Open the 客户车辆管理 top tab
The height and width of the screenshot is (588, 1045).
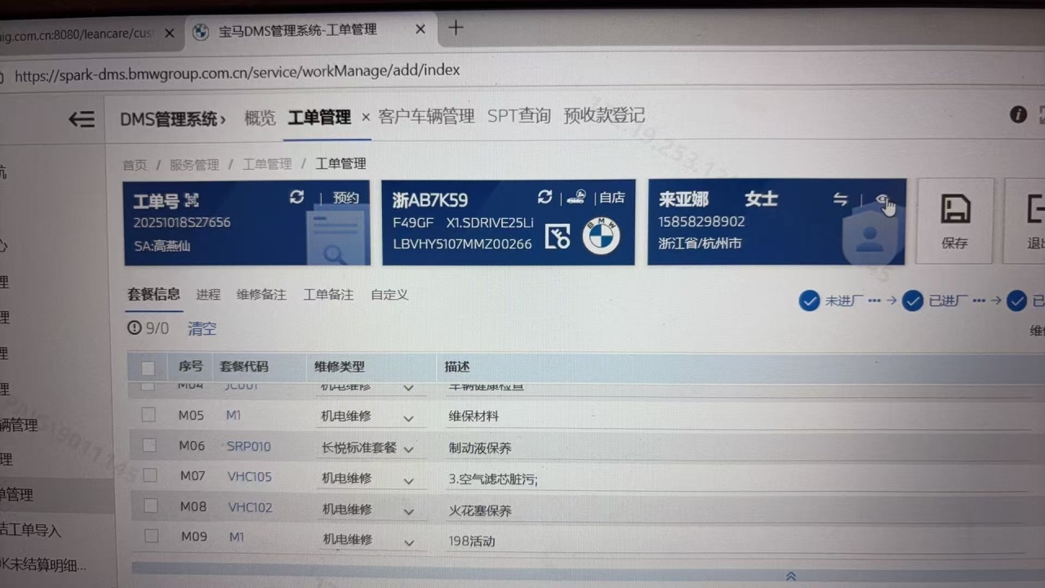coord(426,117)
